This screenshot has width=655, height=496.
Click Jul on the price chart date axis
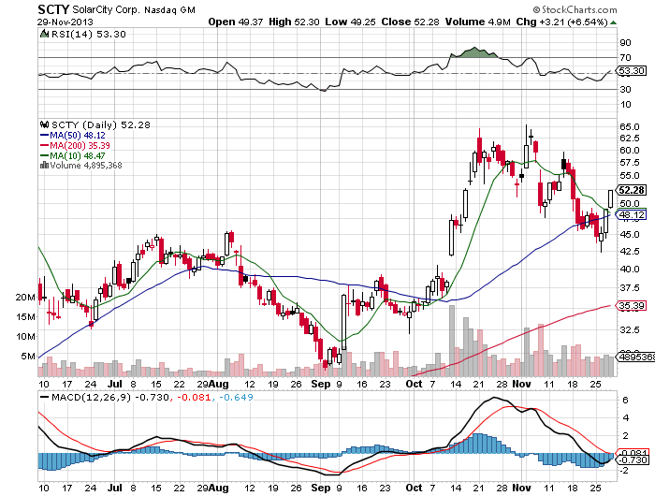(x=114, y=384)
